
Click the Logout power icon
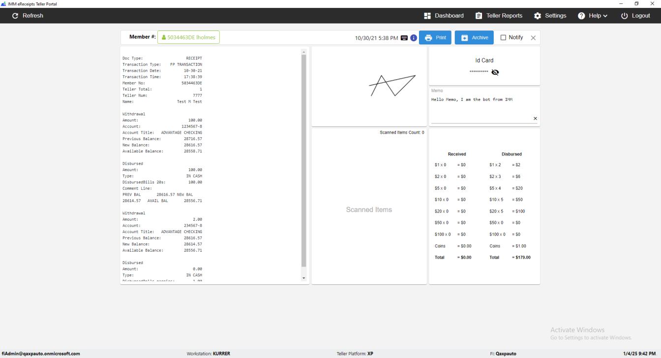[x=624, y=16]
